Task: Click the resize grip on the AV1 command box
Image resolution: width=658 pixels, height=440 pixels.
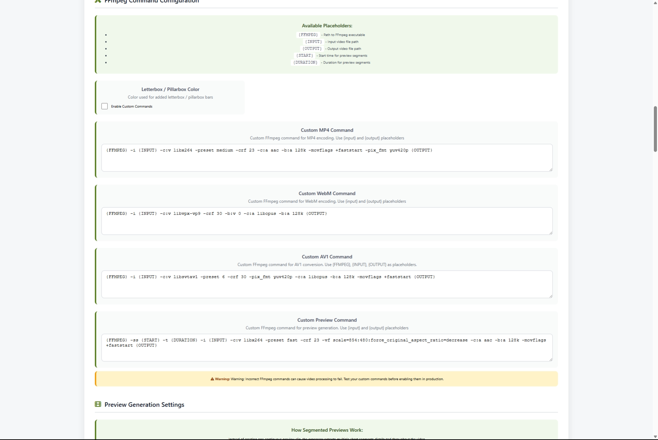Action: pos(550,296)
